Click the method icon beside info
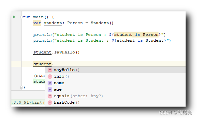197x118 pixels. click(50, 77)
